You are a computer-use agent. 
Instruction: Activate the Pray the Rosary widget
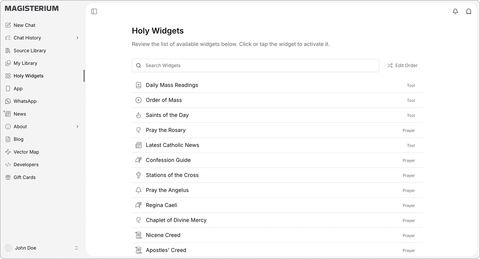(166, 130)
